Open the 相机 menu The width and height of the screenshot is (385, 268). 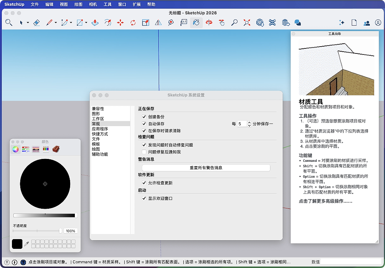click(x=93, y=4)
